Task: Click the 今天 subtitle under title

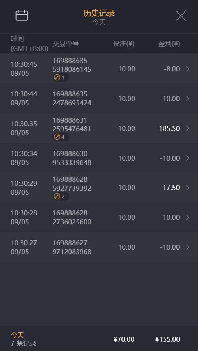Action: coord(99,22)
